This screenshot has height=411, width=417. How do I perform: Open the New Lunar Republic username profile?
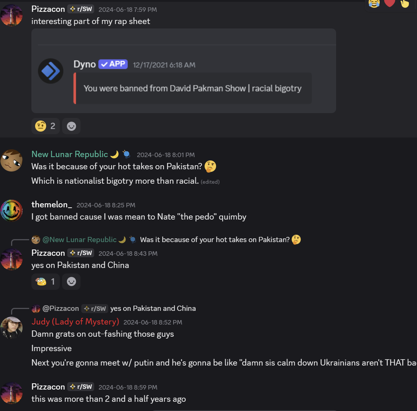tap(69, 154)
